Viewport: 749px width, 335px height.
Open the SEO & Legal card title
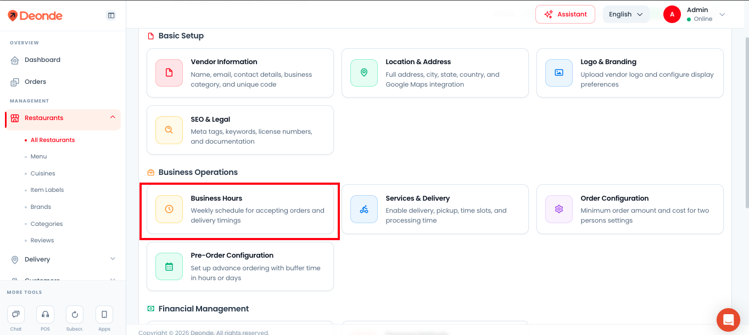(x=210, y=120)
